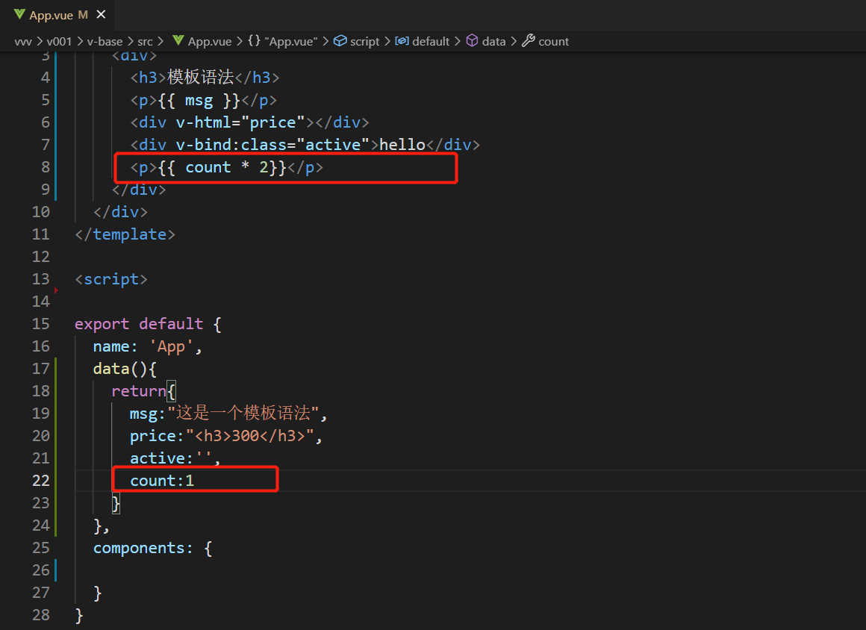Click 'export' keyword on line 15
This screenshot has width=866, height=630.
102,323
